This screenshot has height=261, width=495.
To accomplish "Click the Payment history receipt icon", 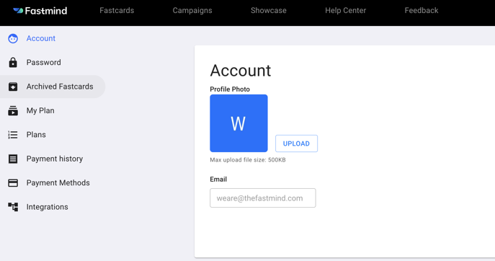I will pos(13,159).
